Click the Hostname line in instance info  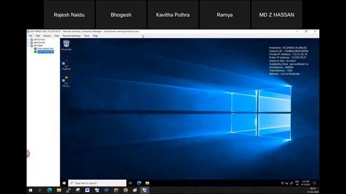[x=288, y=47]
